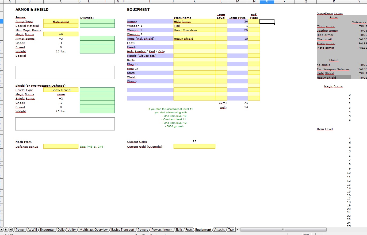The width and height of the screenshot is (367, 235).
Task: Select the Shield Type dropdown cell
Action: [x=61, y=90]
